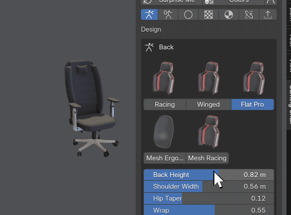Click the Back panel header text

pyautogui.click(x=166, y=47)
